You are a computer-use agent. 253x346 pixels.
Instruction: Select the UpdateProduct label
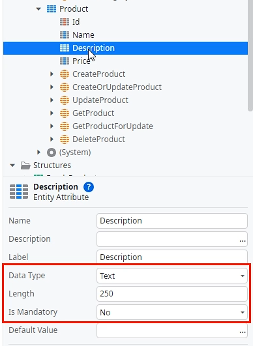[100, 100]
